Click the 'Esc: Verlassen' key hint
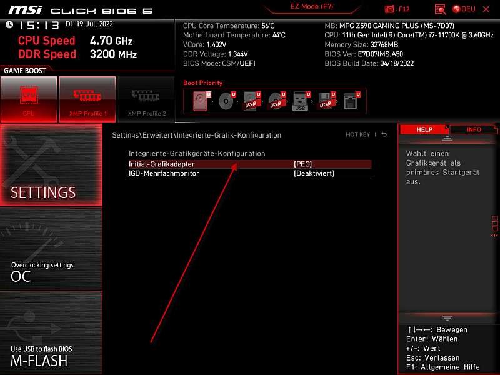The image size is (500, 375). pos(432,357)
